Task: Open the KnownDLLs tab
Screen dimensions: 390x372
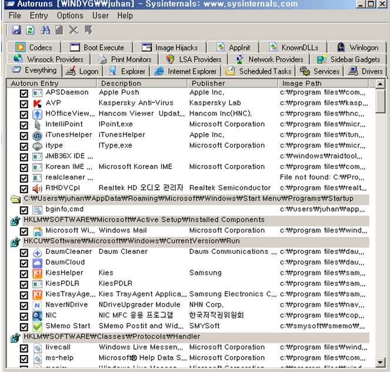Action: pyautogui.click(x=294, y=47)
